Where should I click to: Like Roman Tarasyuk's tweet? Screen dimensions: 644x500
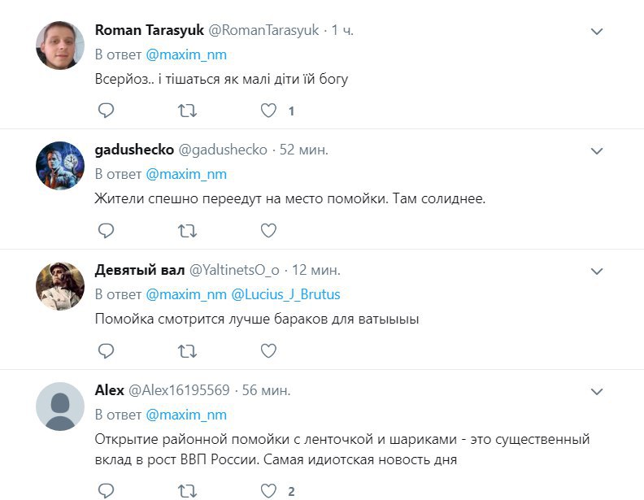click(268, 111)
